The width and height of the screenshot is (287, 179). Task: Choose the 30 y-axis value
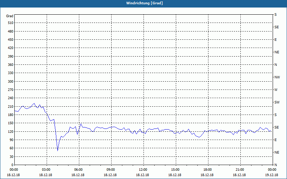pyautogui.click(x=11, y=156)
